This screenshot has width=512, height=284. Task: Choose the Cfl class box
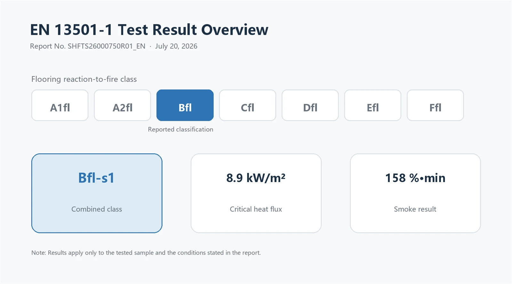pyautogui.click(x=248, y=105)
